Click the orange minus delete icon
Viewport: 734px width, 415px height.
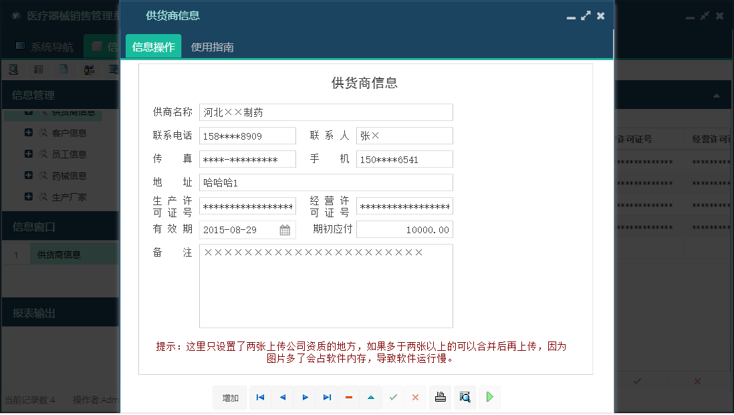(x=349, y=398)
